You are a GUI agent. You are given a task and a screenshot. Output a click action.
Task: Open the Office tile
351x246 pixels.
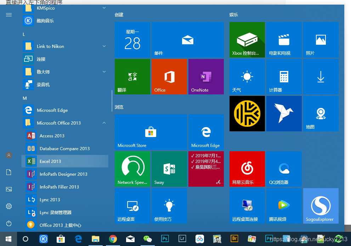[x=169, y=77]
